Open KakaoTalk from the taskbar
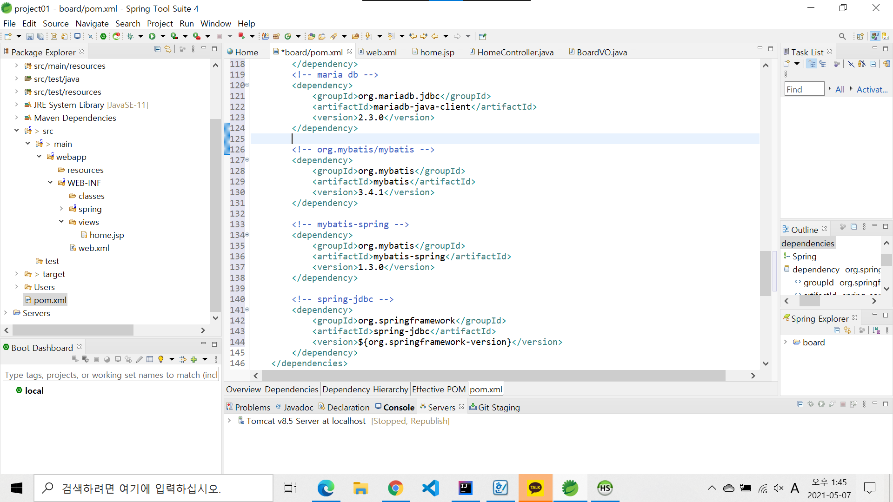This screenshot has height=502, width=893. pyautogui.click(x=535, y=488)
